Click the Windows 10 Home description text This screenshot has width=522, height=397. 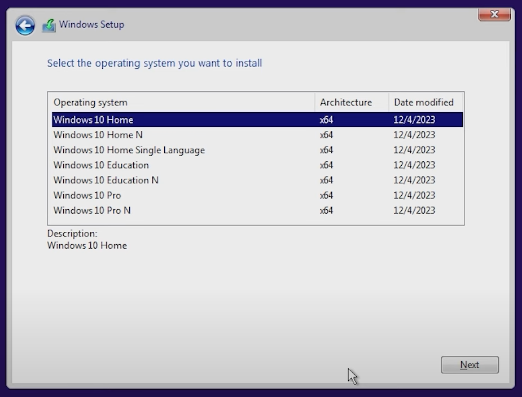86,245
